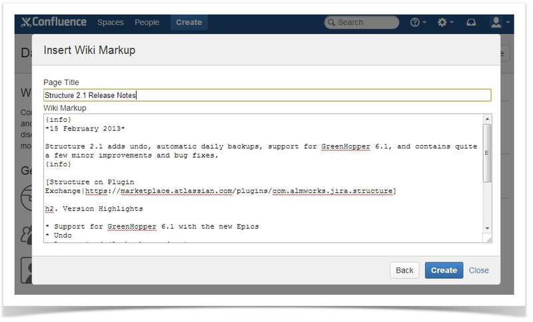533x322 pixels.
Task: Click the Create button in the top navigation bar
Action: (x=189, y=23)
